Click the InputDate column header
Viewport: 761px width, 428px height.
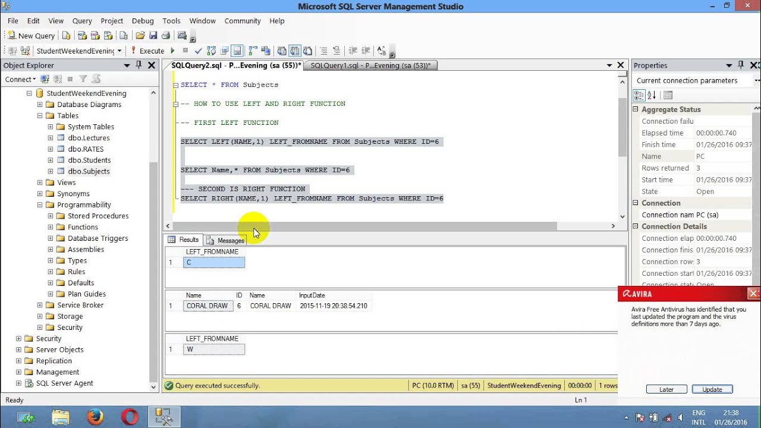tap(334, 295)
